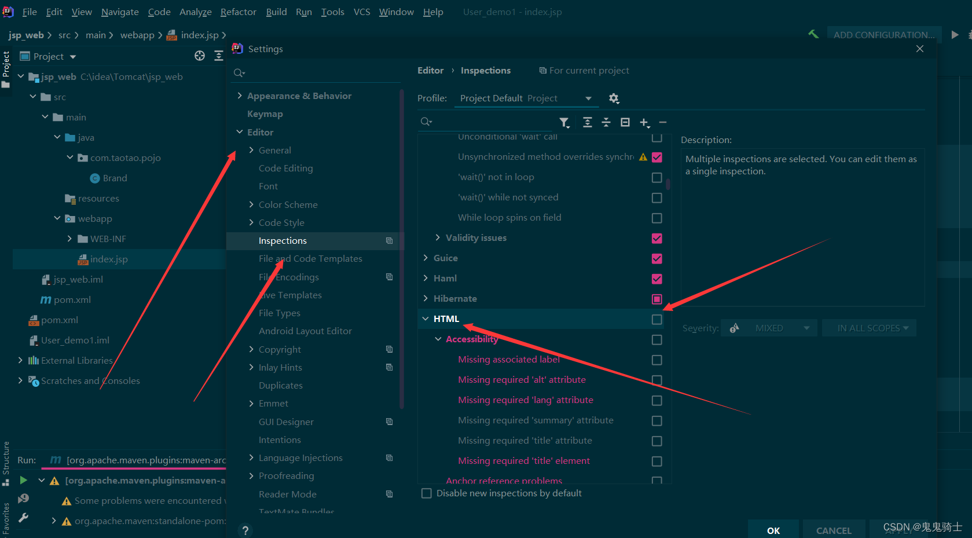This screenshot has width=972, height=538.
Task: Click the settings category search field
Action: (x=316, y=73)
